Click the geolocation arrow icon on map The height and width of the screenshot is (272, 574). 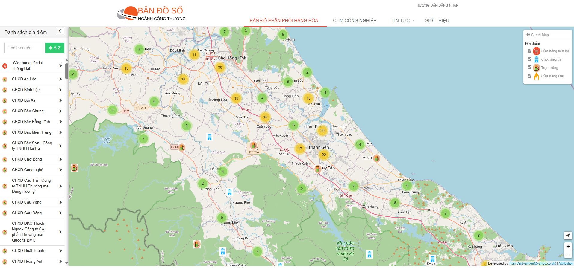[x=568, y=236]
